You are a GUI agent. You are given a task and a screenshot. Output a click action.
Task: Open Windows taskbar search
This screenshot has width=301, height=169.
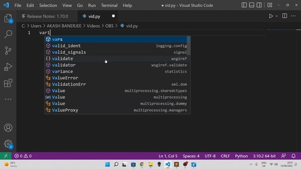[116, 164]
